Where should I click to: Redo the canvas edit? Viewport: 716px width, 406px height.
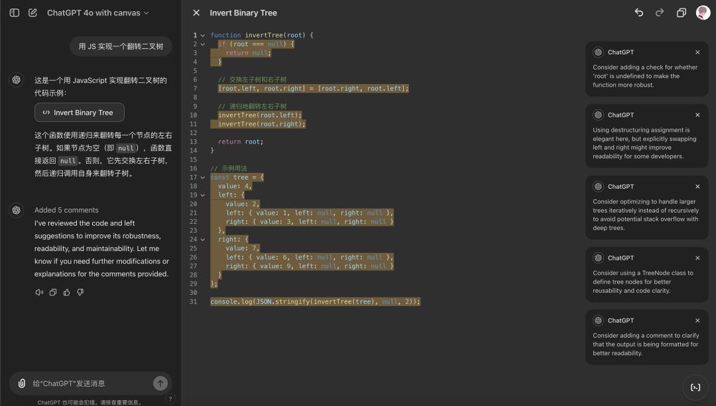(660, 13)
